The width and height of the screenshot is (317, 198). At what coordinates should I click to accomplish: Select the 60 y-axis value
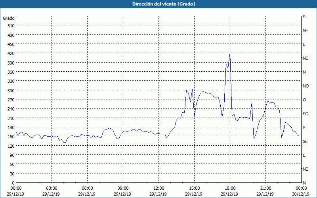click(x=12, y=164)
